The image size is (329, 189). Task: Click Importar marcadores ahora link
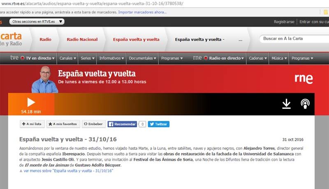(x=142, y=12)
